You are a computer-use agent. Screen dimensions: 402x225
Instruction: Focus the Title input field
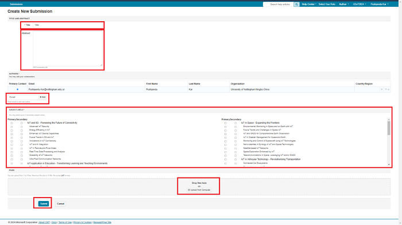click(68, 25)
